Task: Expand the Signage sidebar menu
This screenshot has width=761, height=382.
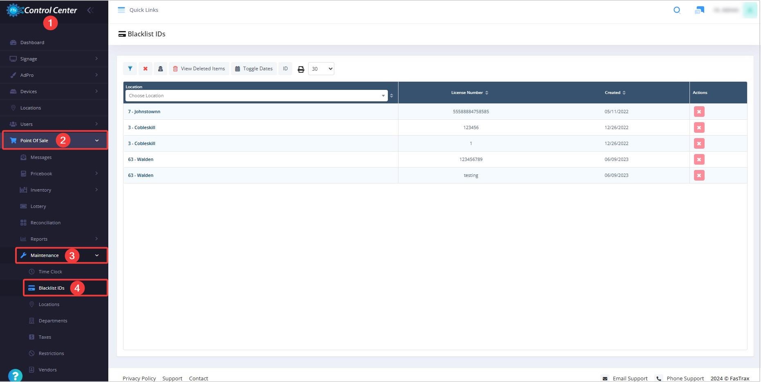Action: point(54,59)
